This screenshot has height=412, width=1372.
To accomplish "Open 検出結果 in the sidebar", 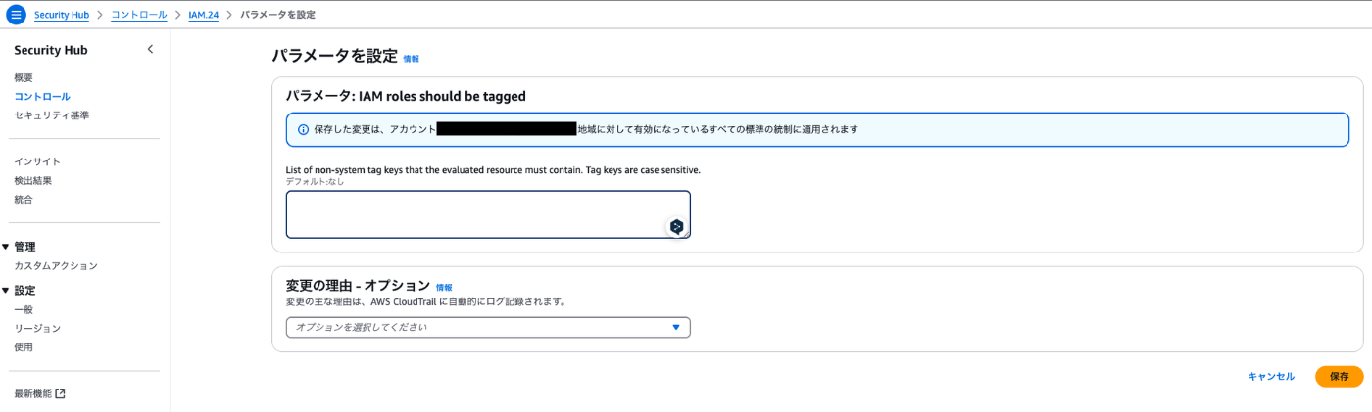I will pyautogui.click(x=33, y=180).
